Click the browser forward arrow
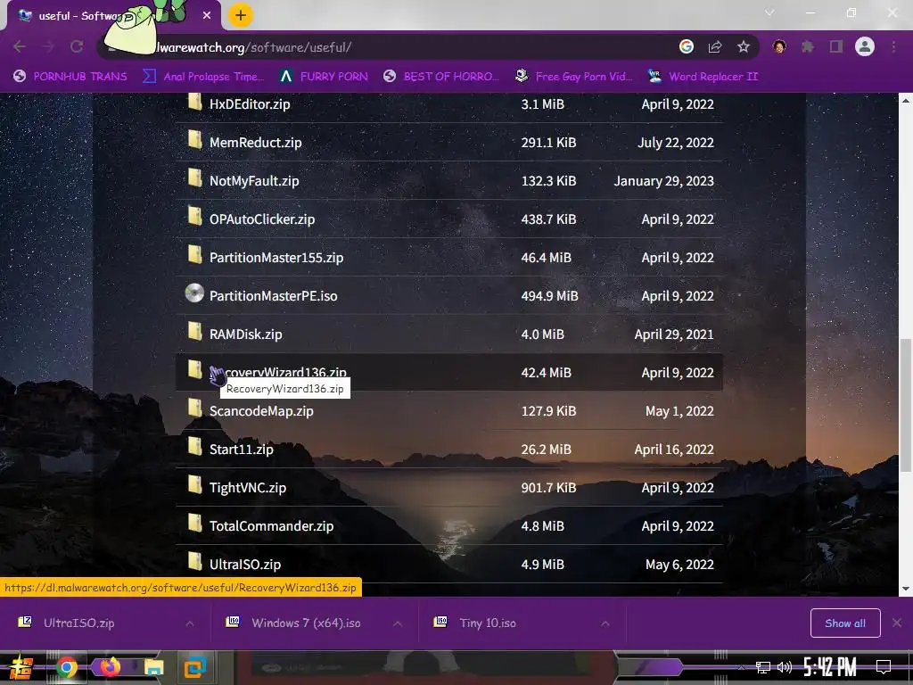 click(48, 46)
